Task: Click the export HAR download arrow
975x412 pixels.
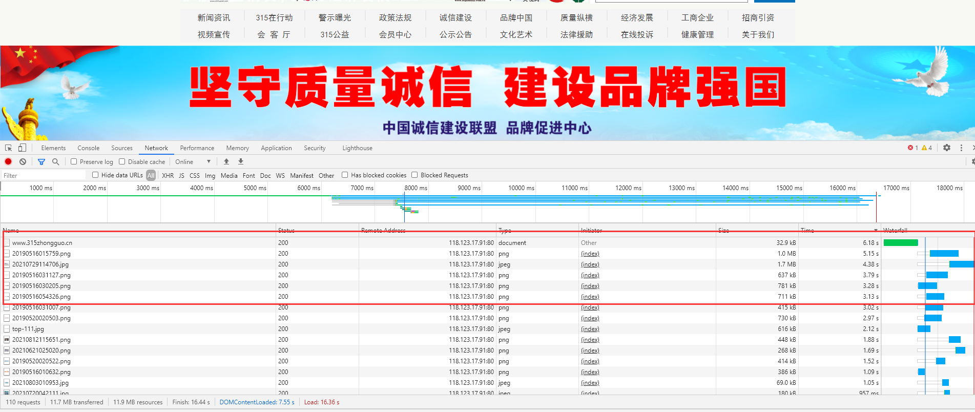Action: [x=241, y=162]
